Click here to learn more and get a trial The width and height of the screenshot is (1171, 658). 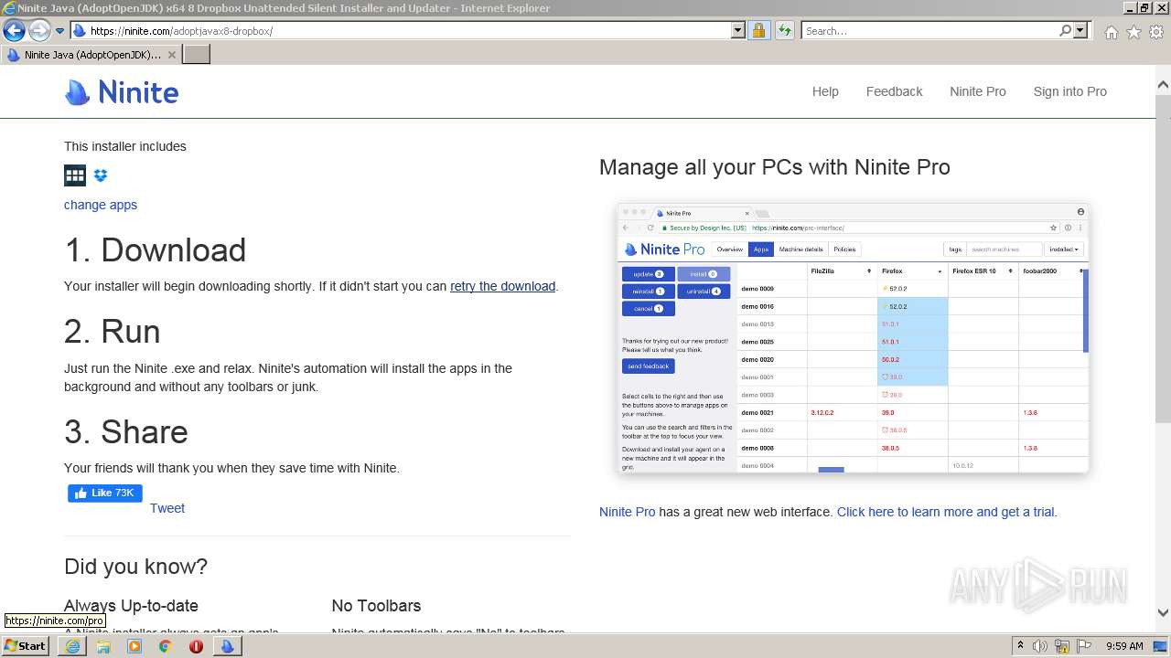[x=947, y=512]
